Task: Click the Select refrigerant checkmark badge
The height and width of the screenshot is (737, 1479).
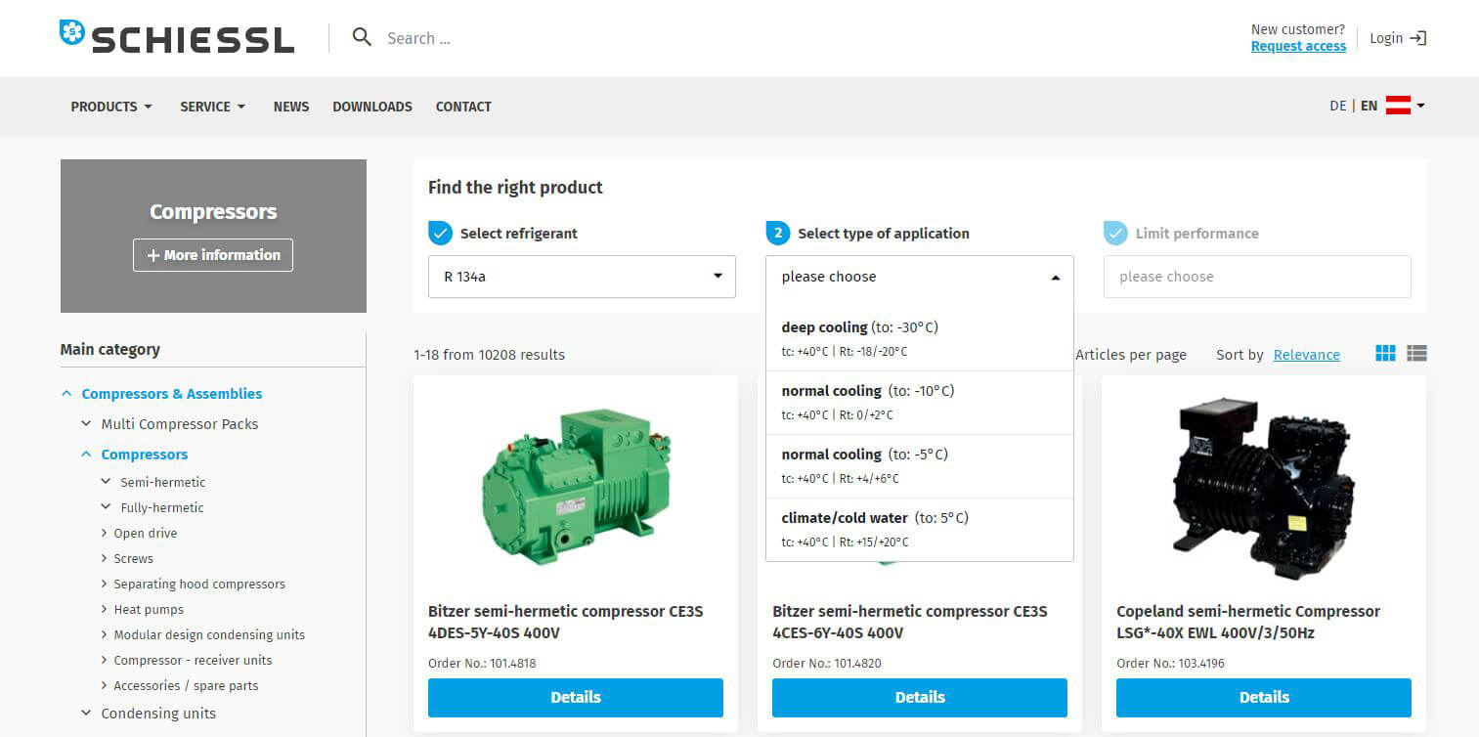Action: 440,234
